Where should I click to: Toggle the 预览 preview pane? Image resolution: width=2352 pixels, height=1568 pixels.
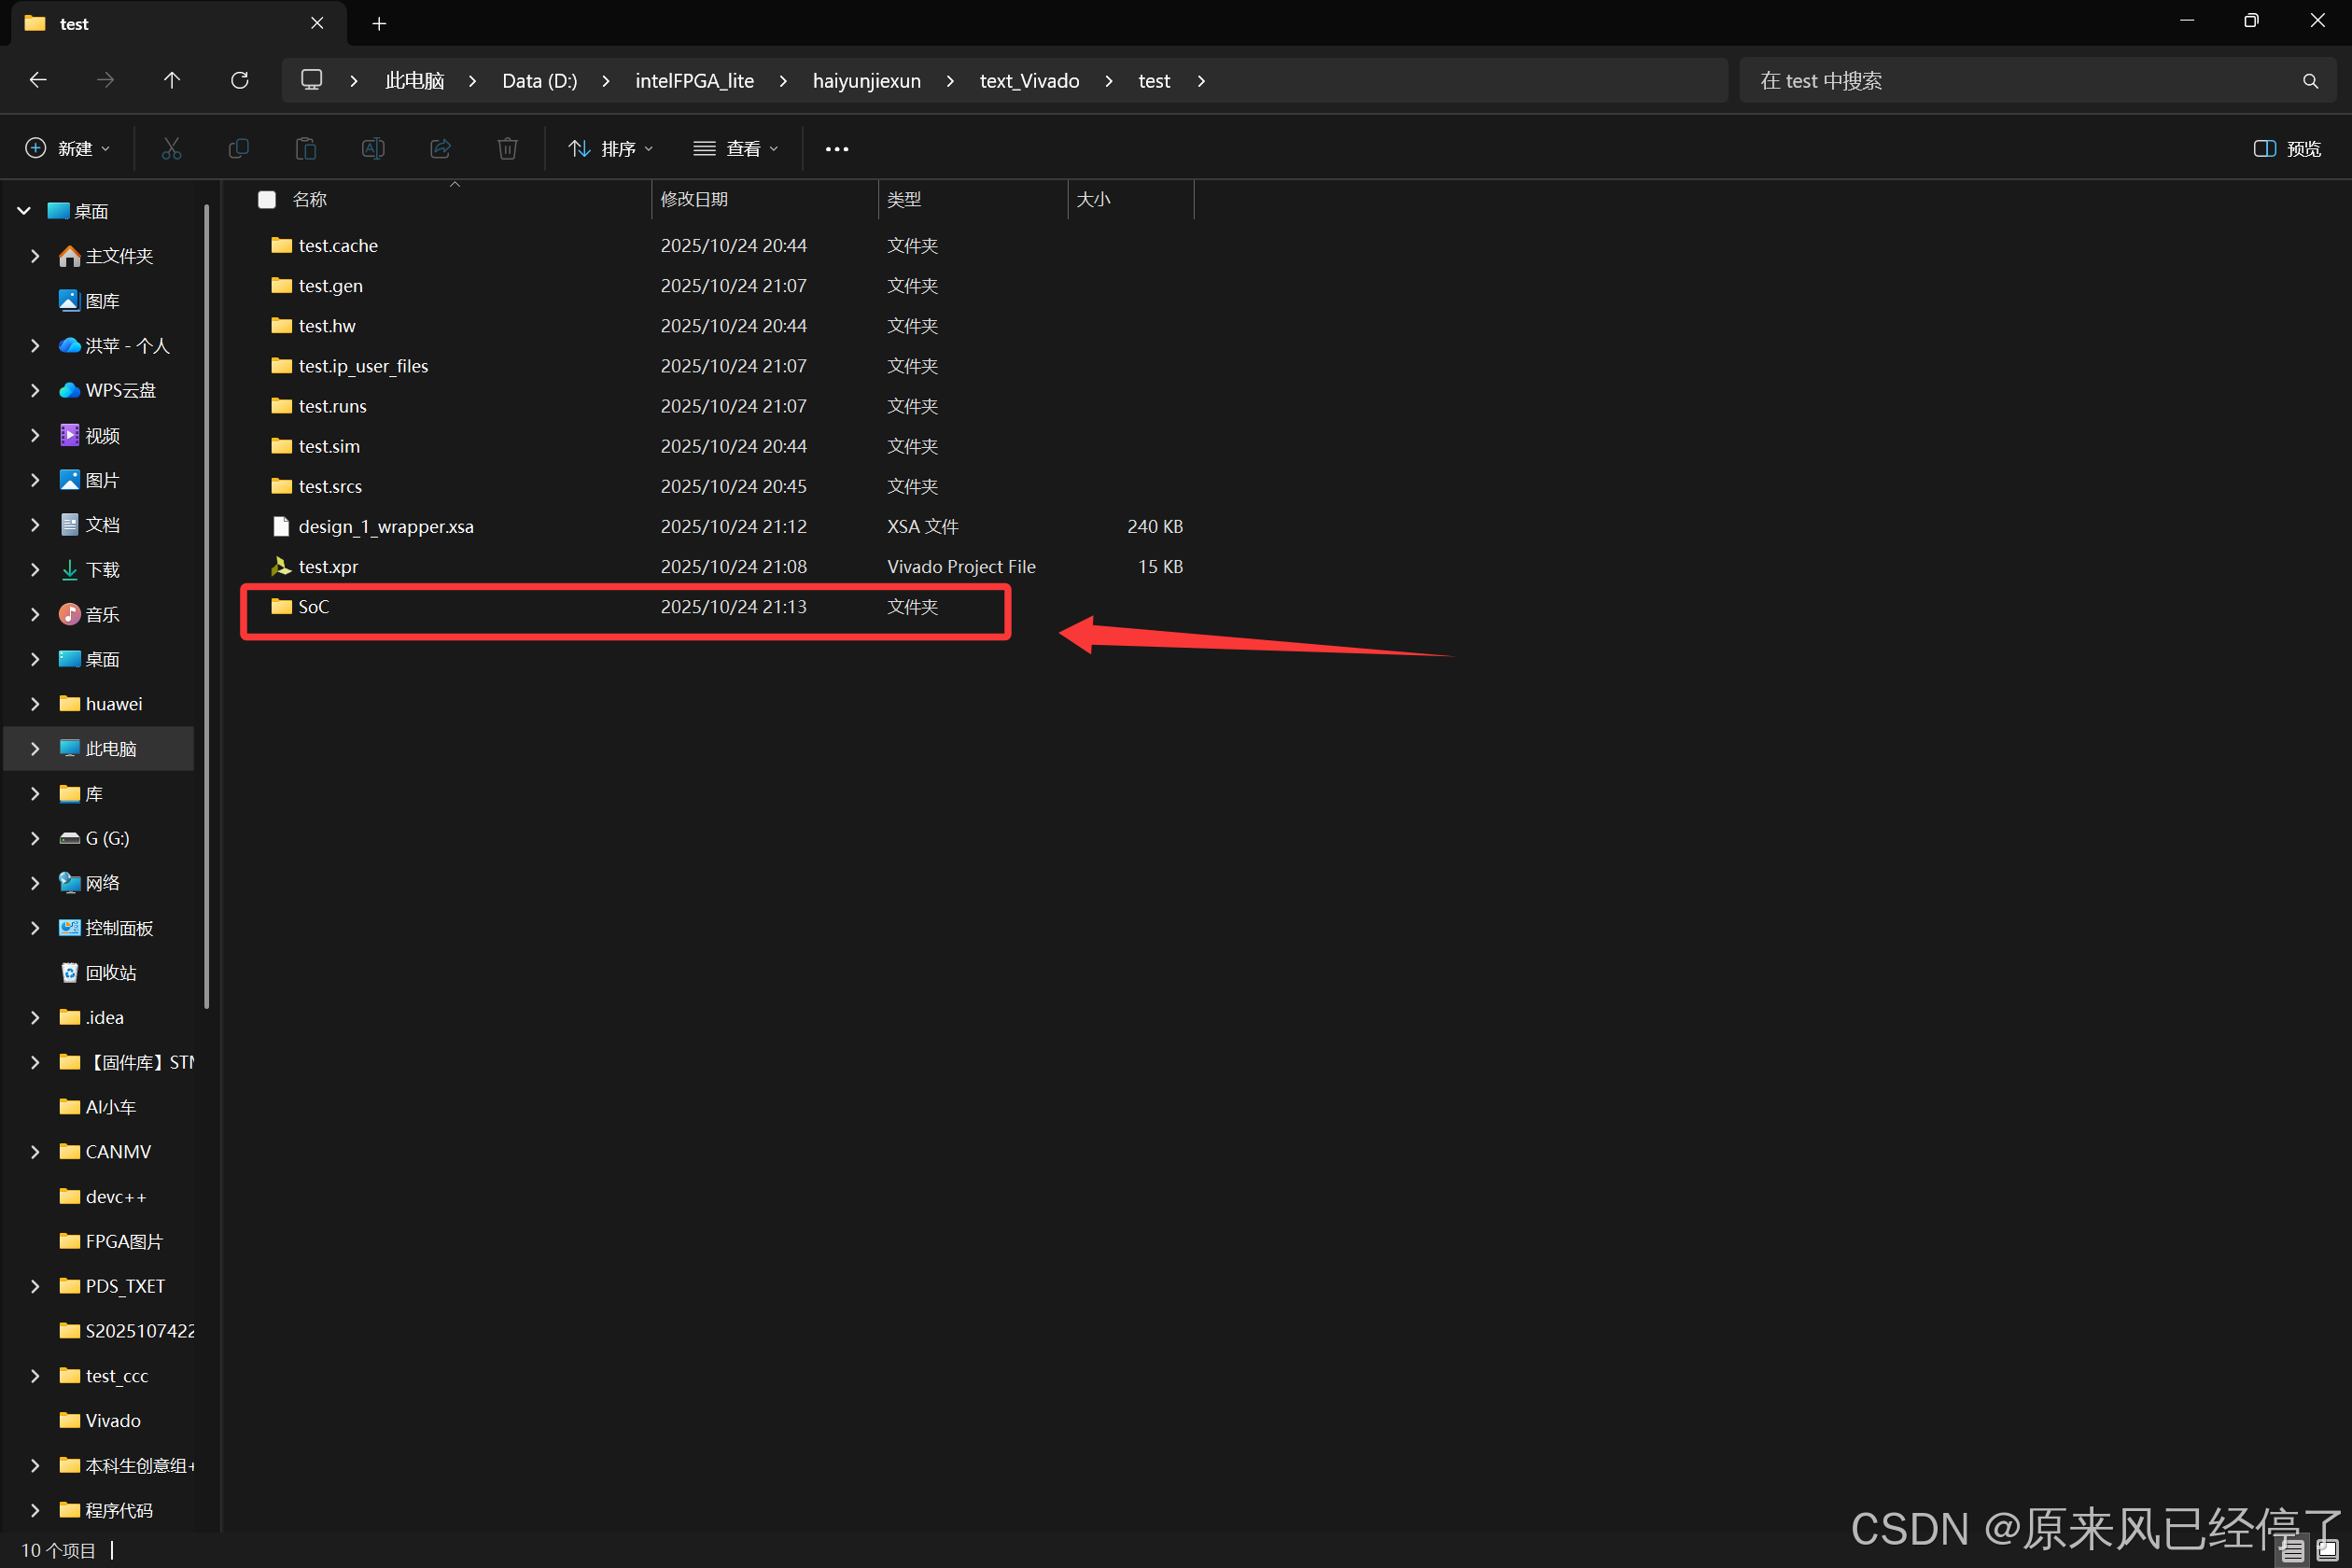tap(2286, 148)
